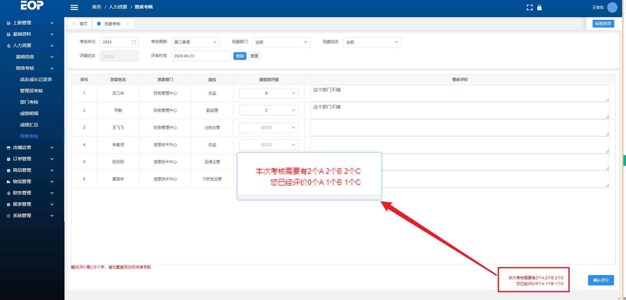Open 部门考核 in the sidebar
This screenshot has width=626, height=300.
(x=29, y=102)
